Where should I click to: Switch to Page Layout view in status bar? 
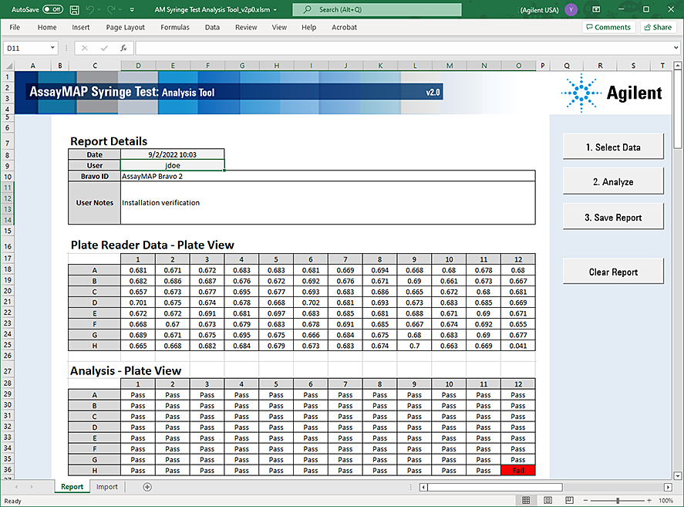click(548, 501)
